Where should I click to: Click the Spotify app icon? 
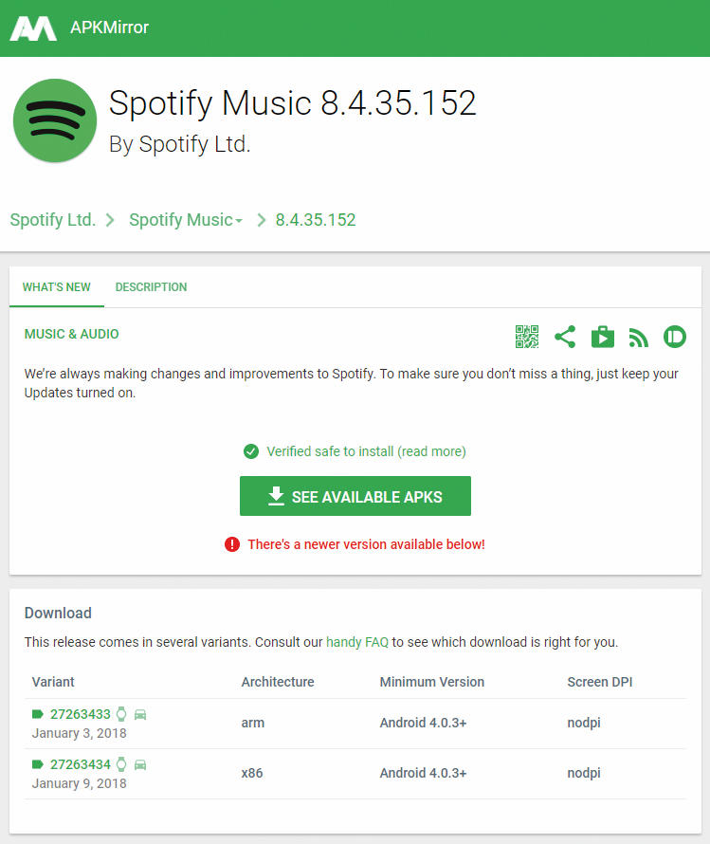point(55,120)
